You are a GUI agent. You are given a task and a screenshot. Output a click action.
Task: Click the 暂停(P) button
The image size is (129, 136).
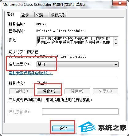coord(77,91)
